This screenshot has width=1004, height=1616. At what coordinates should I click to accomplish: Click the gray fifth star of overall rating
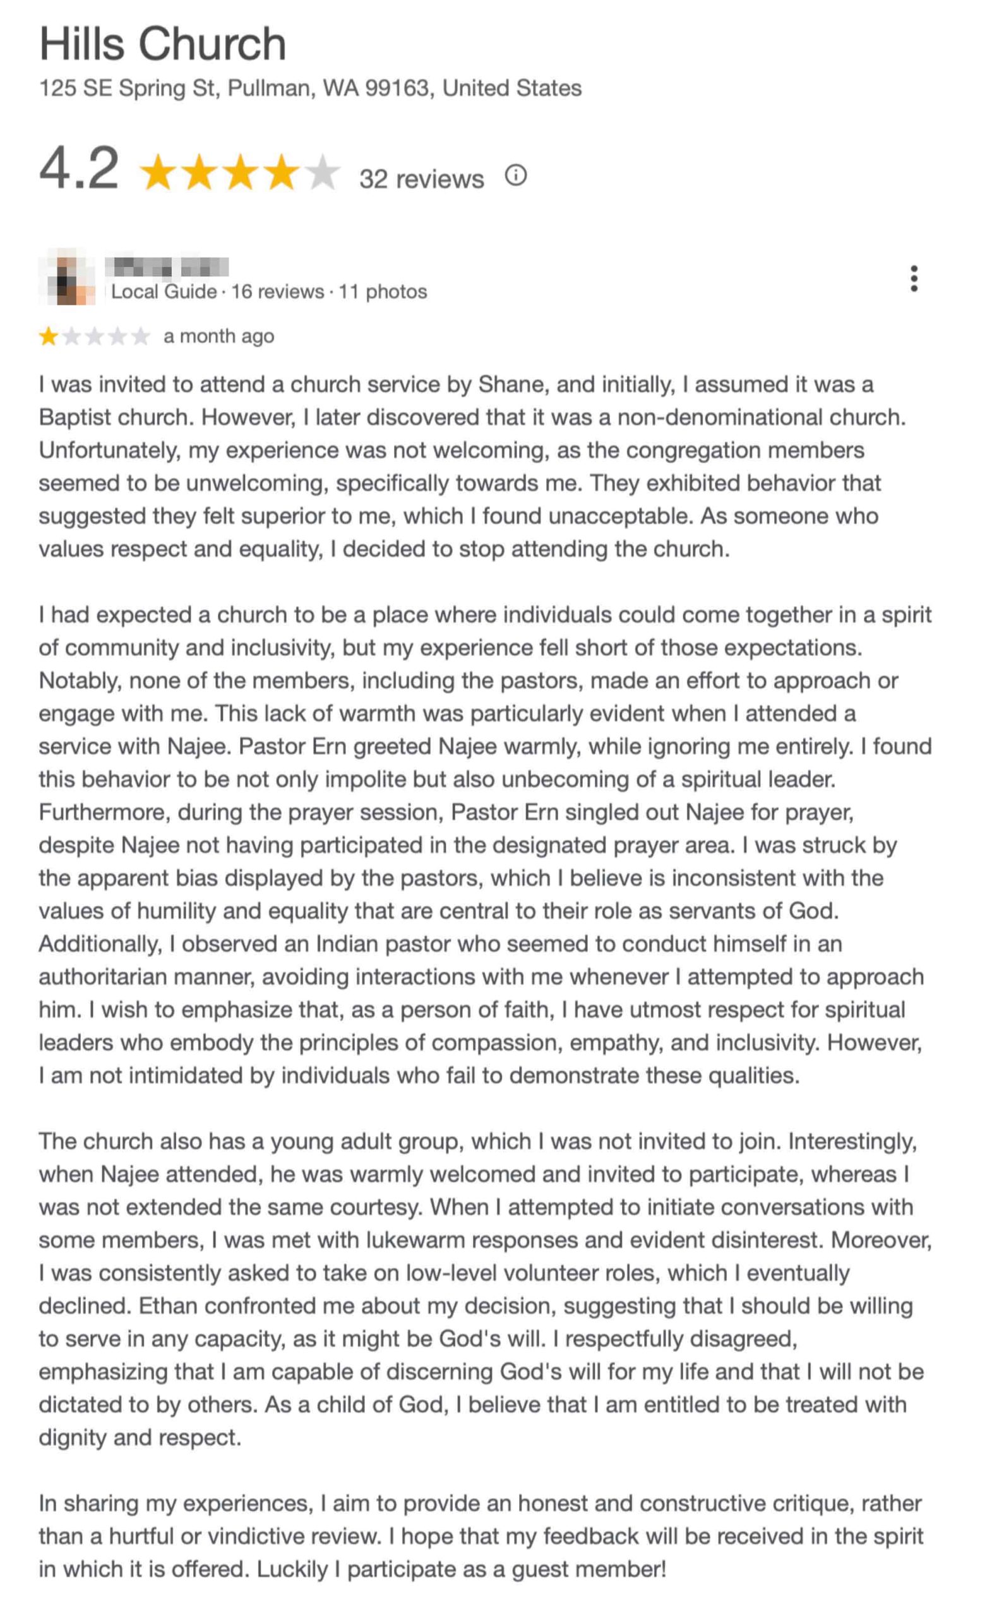point(323,172)
